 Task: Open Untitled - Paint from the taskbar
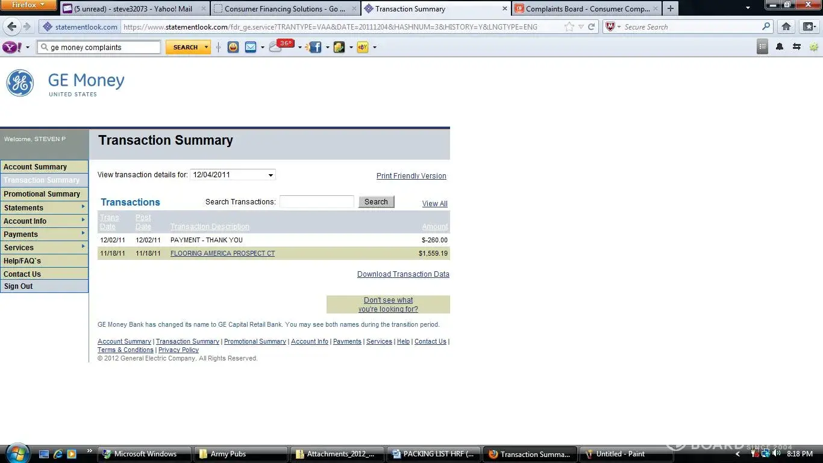[627, 454]
